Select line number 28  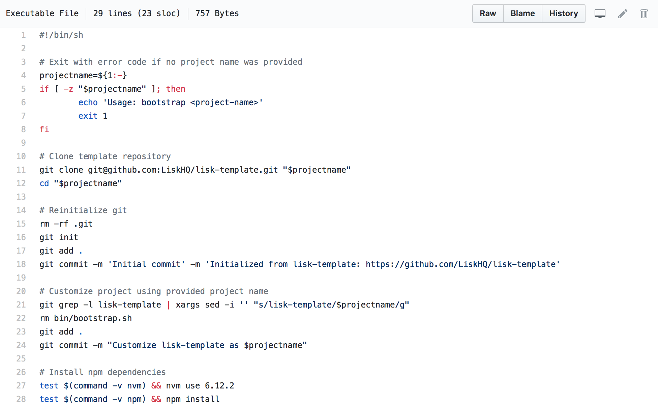21,399
